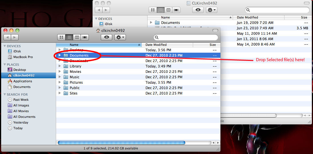
Task: Select MacBook Pro in sidebar devices
Action: [x=23, y=57]
